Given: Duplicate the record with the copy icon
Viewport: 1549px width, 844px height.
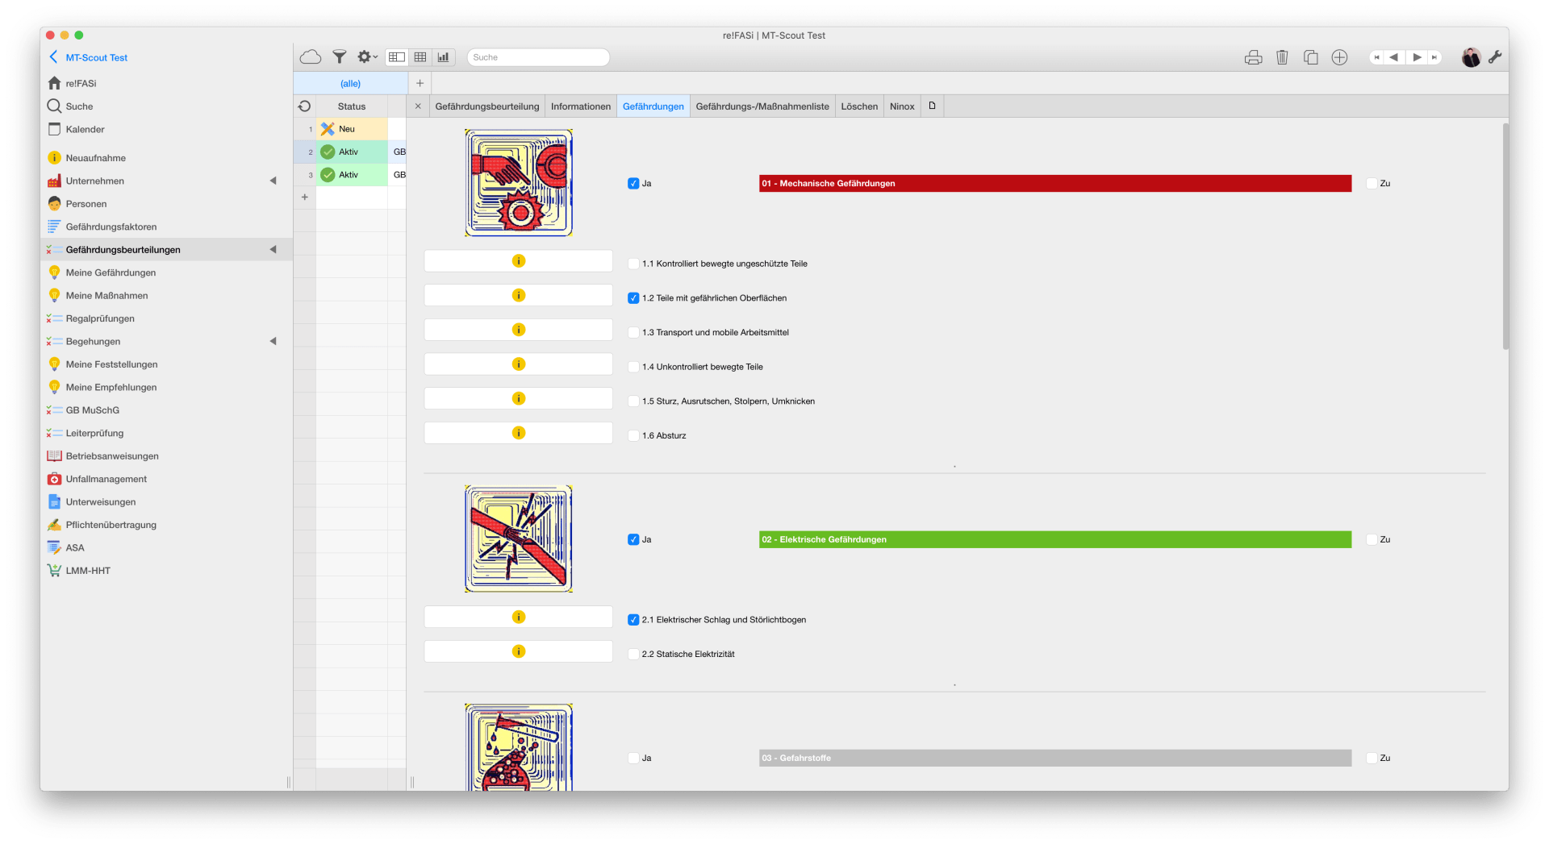Looking at the screenshot, I should pos(1311,57).
